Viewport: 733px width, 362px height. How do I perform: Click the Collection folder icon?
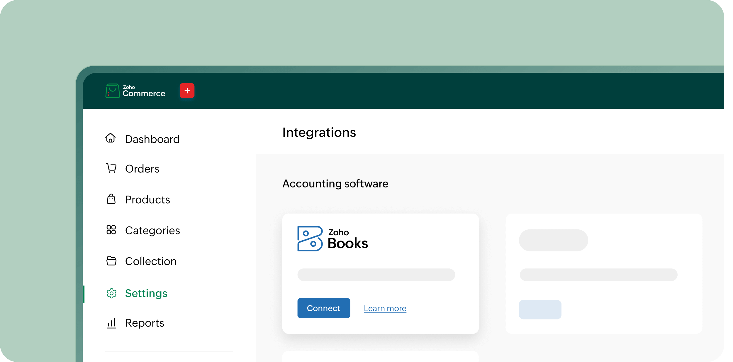[x=111, y=260]
